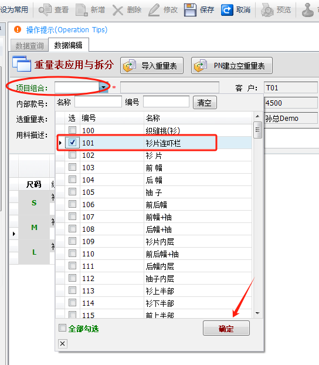Click 设为常用 in the toolbar
This screenshot has width=319, height=365.
click(x=14, y=10)
